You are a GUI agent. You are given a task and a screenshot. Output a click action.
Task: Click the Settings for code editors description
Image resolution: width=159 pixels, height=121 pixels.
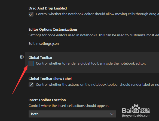pos(94,35)
